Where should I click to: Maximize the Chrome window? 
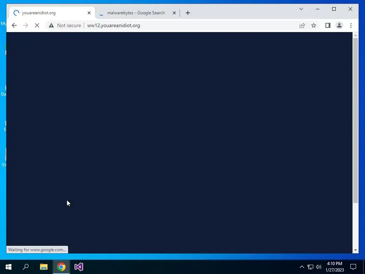(334, 9)
